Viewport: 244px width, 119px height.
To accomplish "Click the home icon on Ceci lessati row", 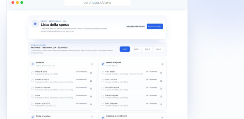I will 161,73.
